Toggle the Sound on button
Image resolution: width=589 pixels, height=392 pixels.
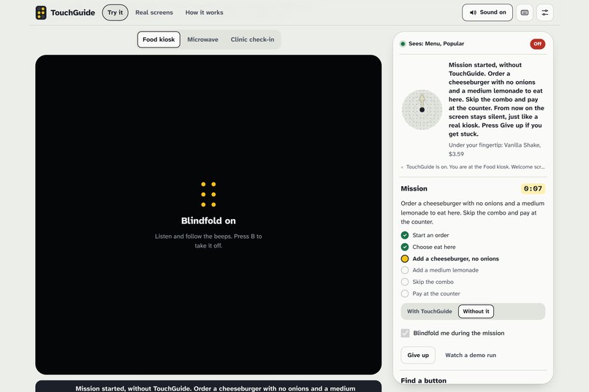pos(487,12)
